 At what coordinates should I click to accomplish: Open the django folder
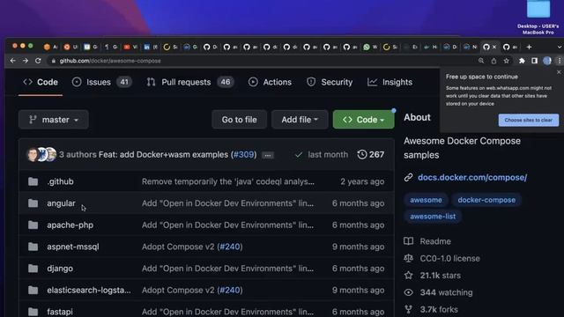[60, 269]
